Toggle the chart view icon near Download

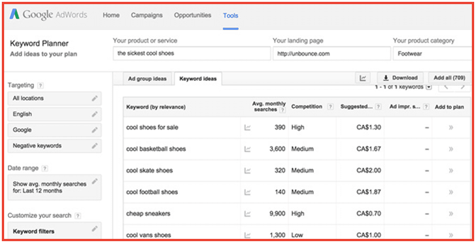point(363,78)
